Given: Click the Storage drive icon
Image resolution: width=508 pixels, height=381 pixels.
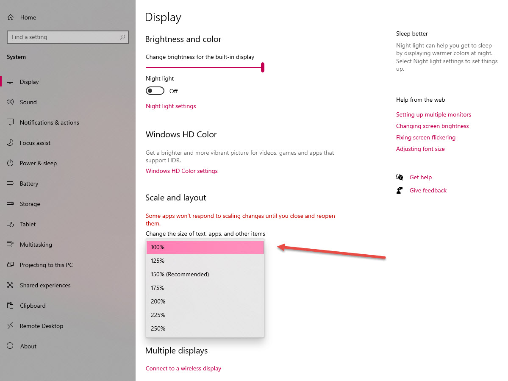Looking at the screenshot, I should click(x=10, y=203).
